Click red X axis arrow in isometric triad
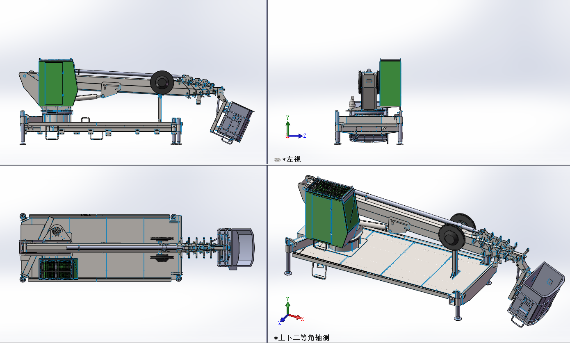This screenshot has height=343, width=570. [300, 318]
